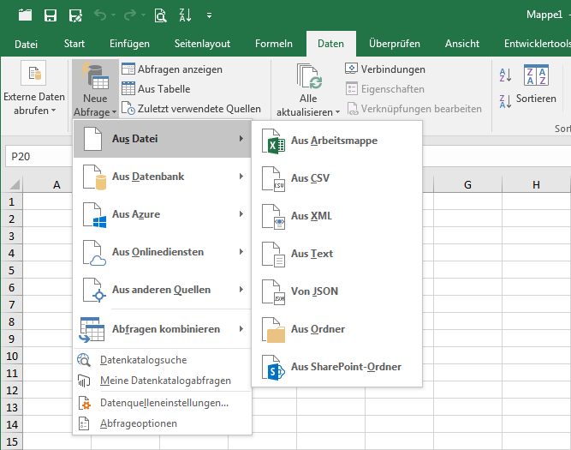Expand Abfragen kombinieren submenu

point(163,329)
